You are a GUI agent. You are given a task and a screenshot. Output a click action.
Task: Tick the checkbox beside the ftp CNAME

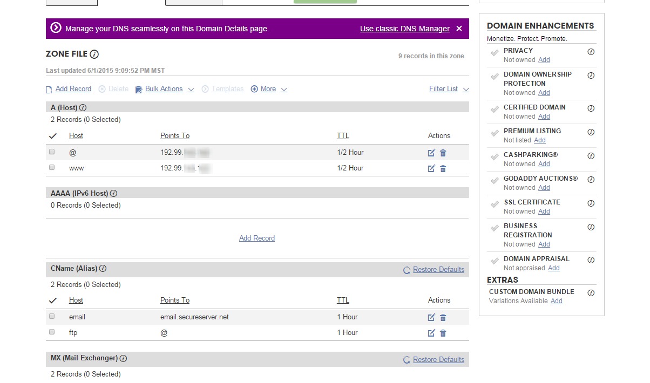coord(52,332)
